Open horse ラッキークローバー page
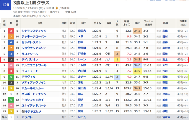189x120 pixels. pos(34,36)
